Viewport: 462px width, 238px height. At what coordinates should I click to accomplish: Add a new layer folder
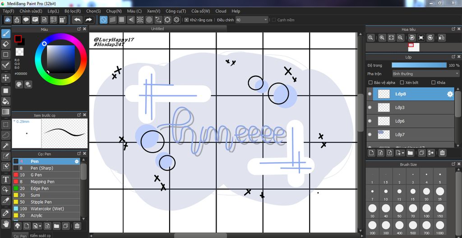pos(410,153)
